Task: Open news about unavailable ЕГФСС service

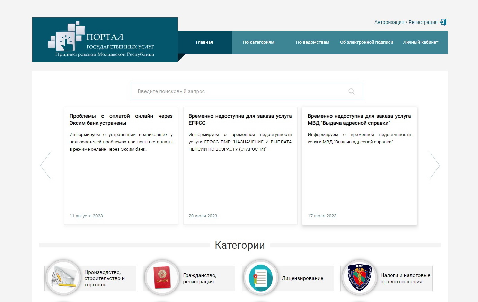Action: (240, 119)
